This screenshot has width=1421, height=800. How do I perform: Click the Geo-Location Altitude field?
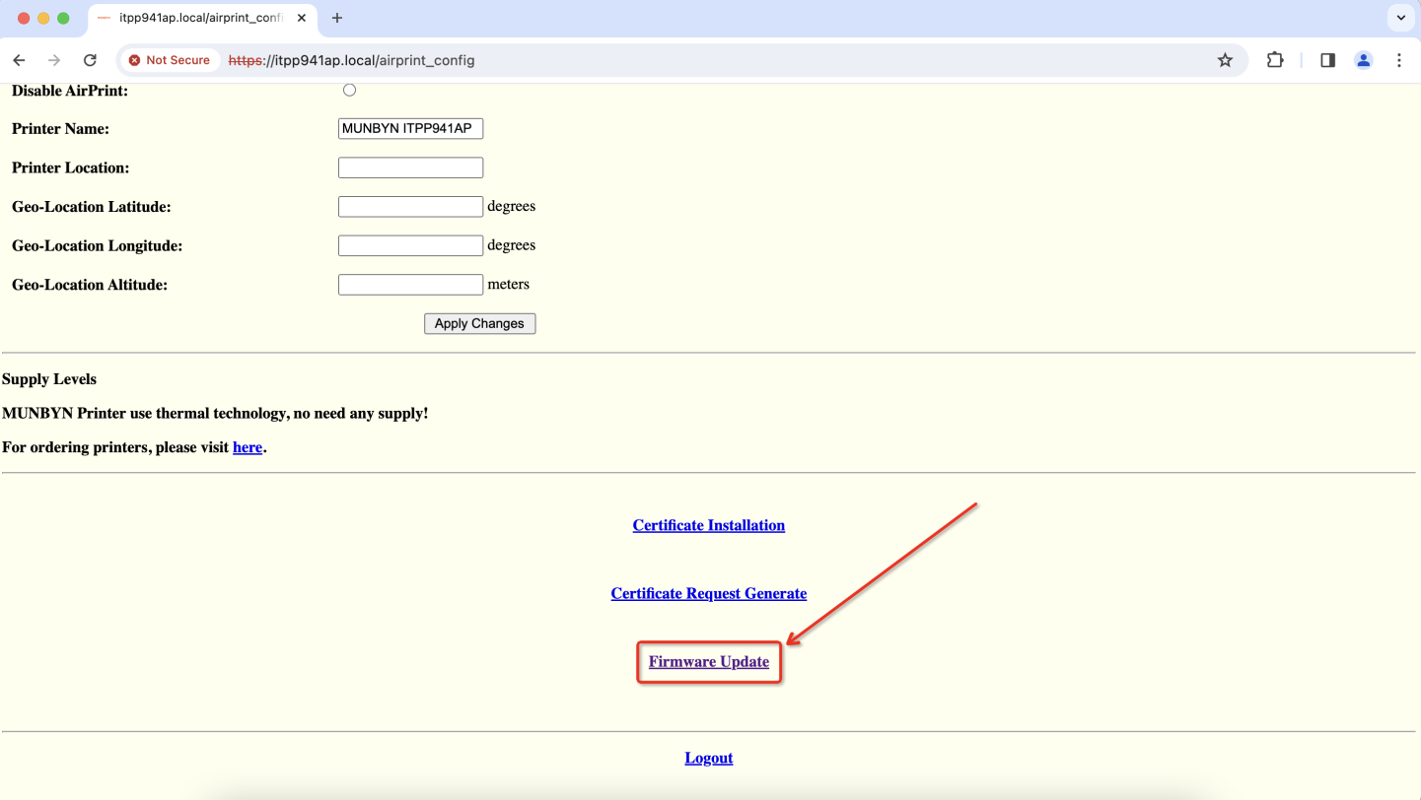click(x=410, y=284)
